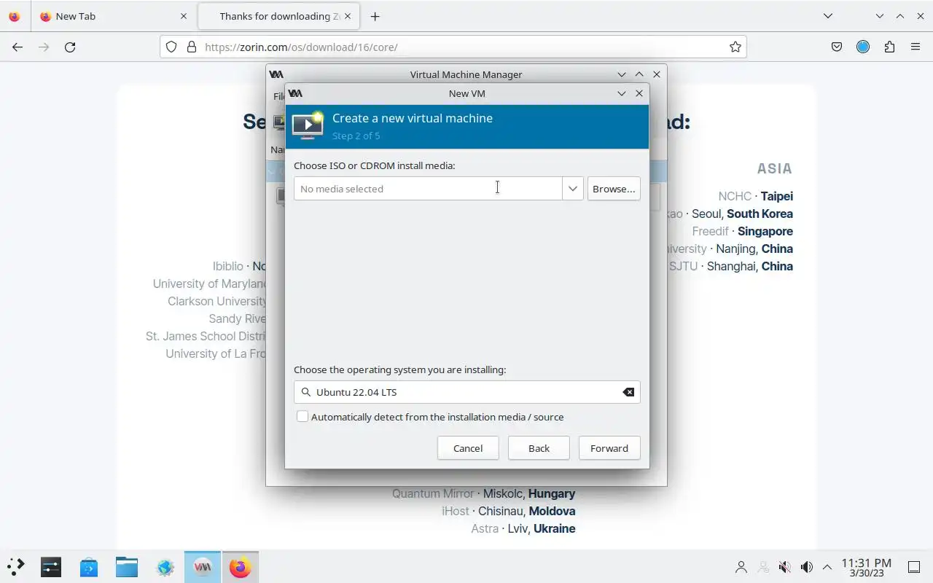Open Firefox hamburger application menu
933x583 pixels.
click(916, 47)
